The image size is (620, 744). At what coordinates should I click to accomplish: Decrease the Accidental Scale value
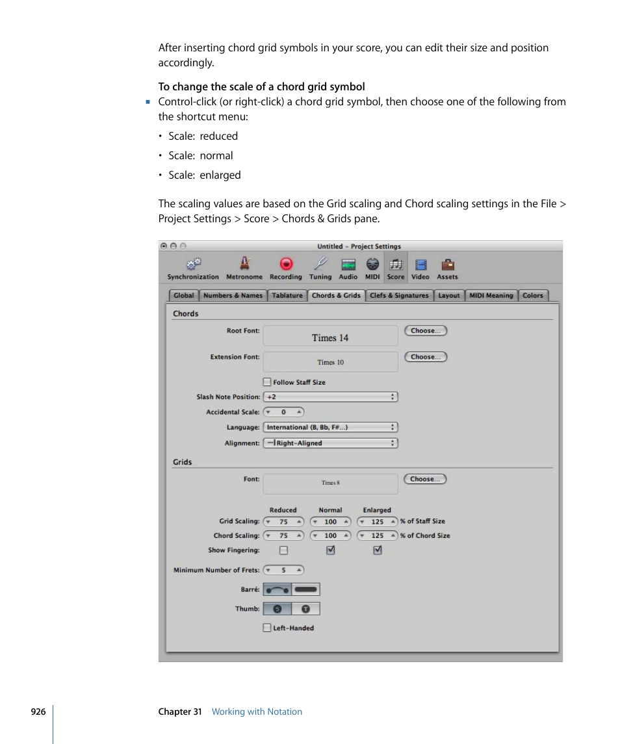click(x=268, y=412)
